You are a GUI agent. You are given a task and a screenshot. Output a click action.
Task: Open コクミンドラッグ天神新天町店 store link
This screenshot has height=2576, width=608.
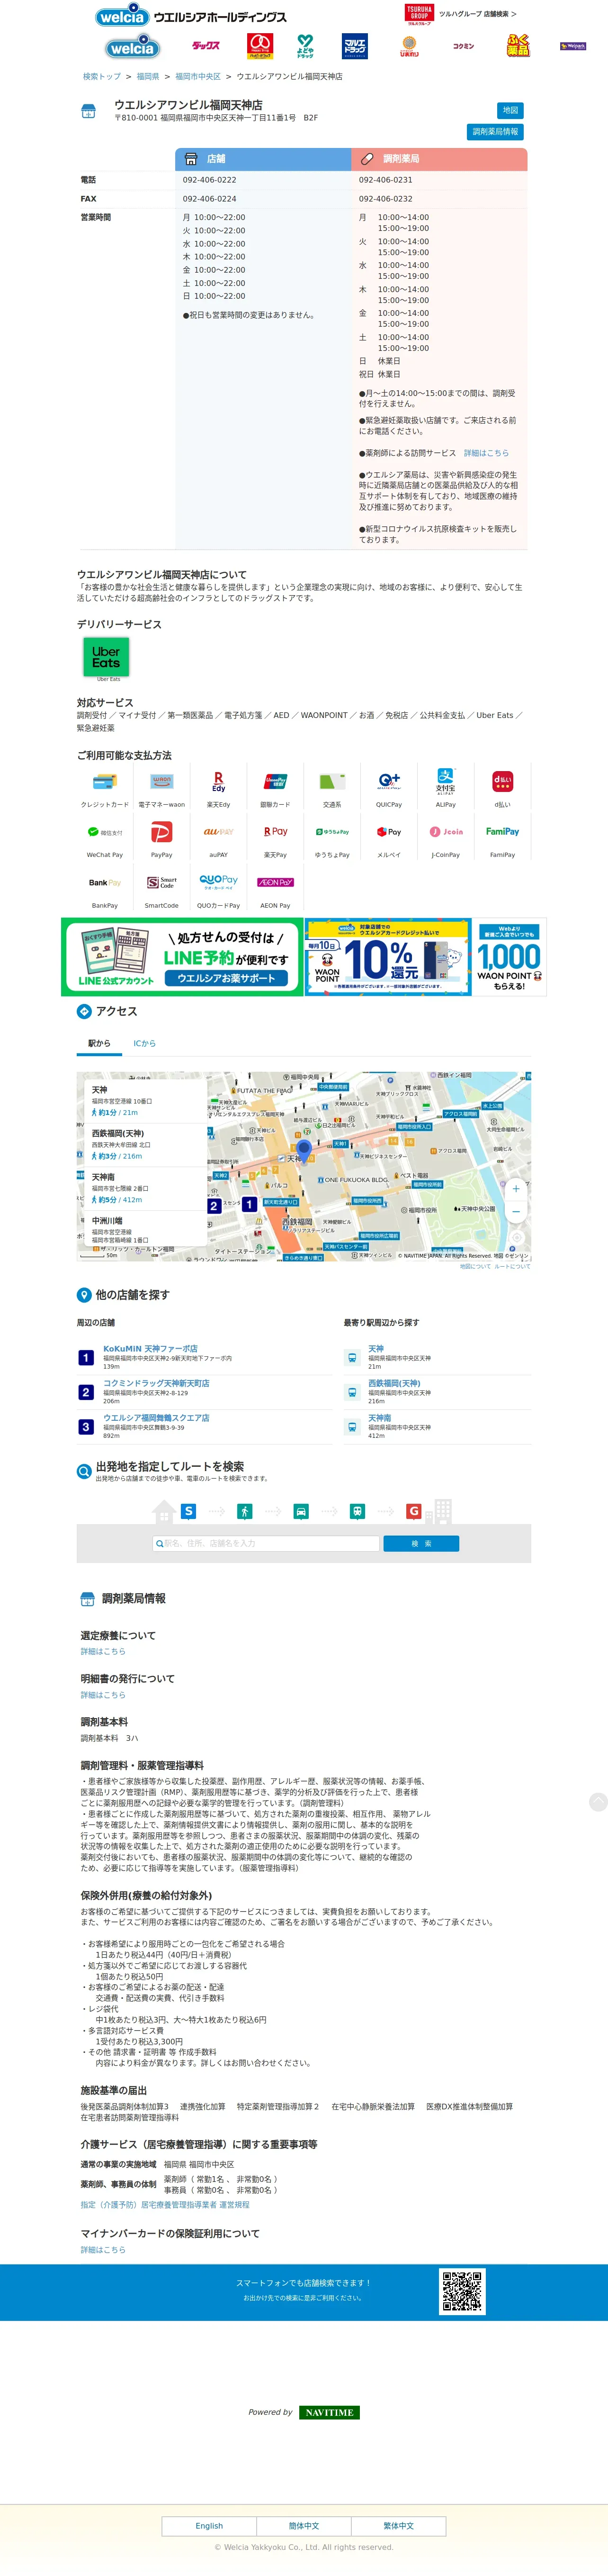click(156, 1383)
